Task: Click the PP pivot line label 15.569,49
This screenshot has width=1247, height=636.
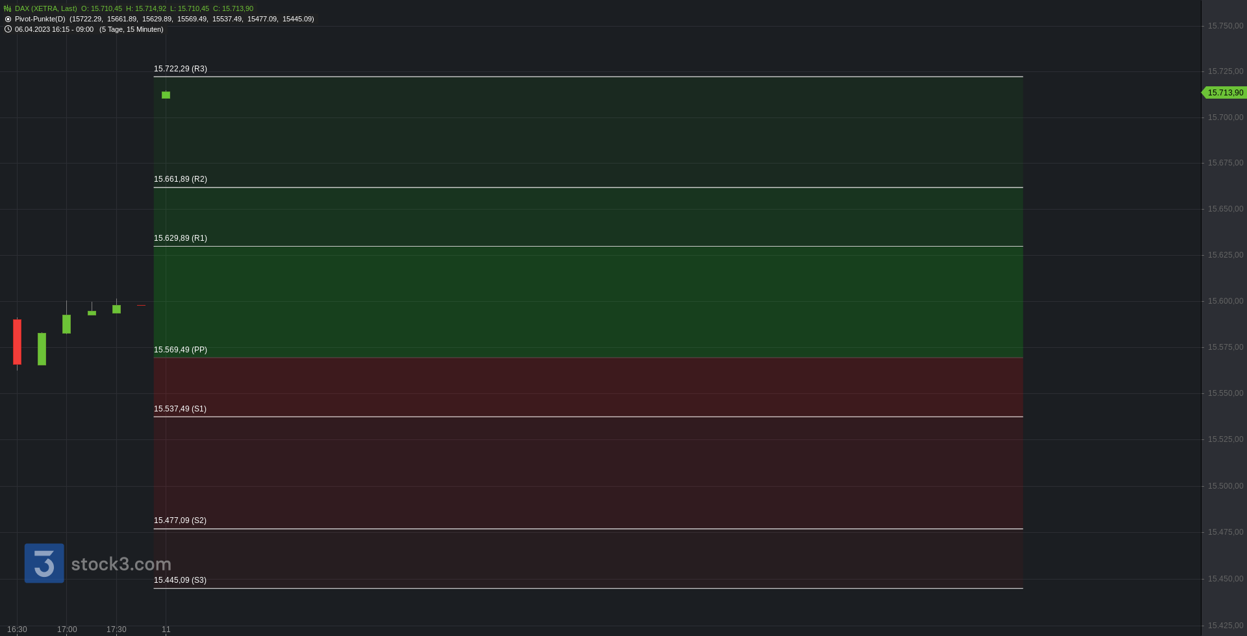Action: click(181, 350)
